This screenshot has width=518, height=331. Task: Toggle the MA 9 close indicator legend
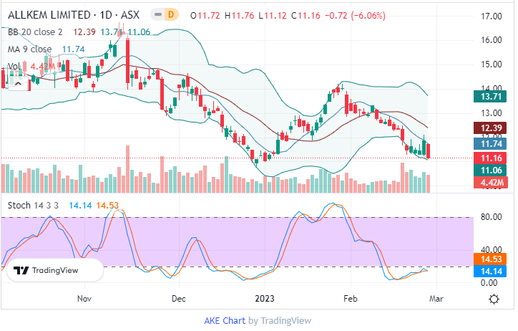pyautogui.click(x=31, y=49)
